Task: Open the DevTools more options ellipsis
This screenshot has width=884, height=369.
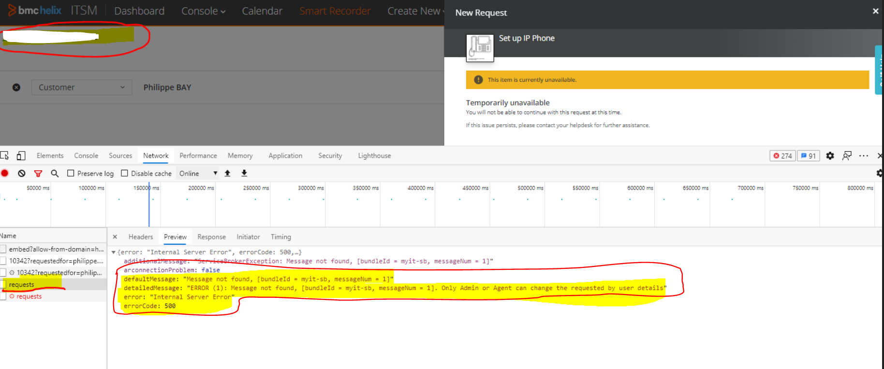Action: [864, 156]
